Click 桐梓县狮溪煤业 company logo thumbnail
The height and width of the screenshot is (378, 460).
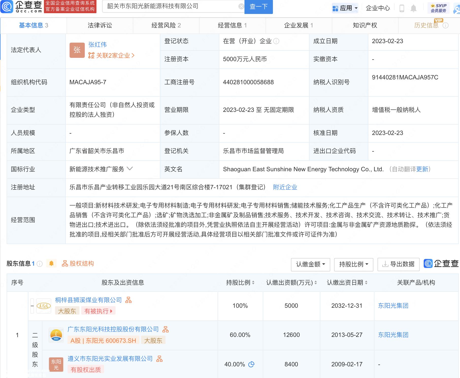(44, 306)
